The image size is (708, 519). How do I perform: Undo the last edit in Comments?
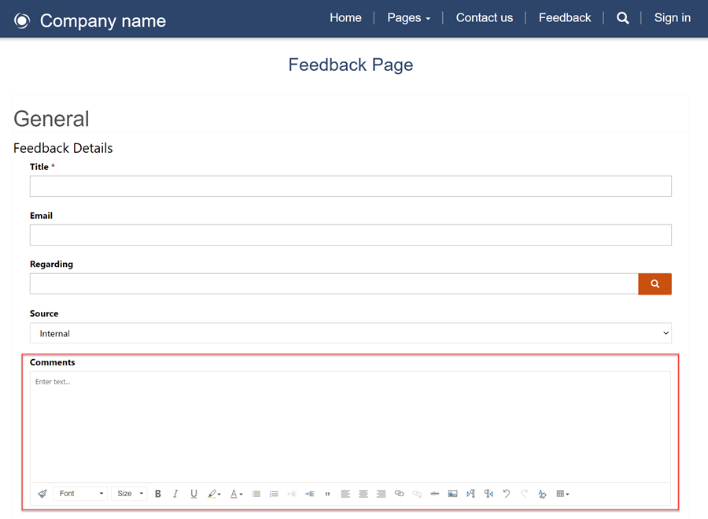pyautogui.click(x=506, y=494)
